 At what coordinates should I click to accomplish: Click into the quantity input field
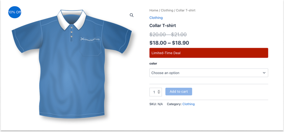coord(153,92)
